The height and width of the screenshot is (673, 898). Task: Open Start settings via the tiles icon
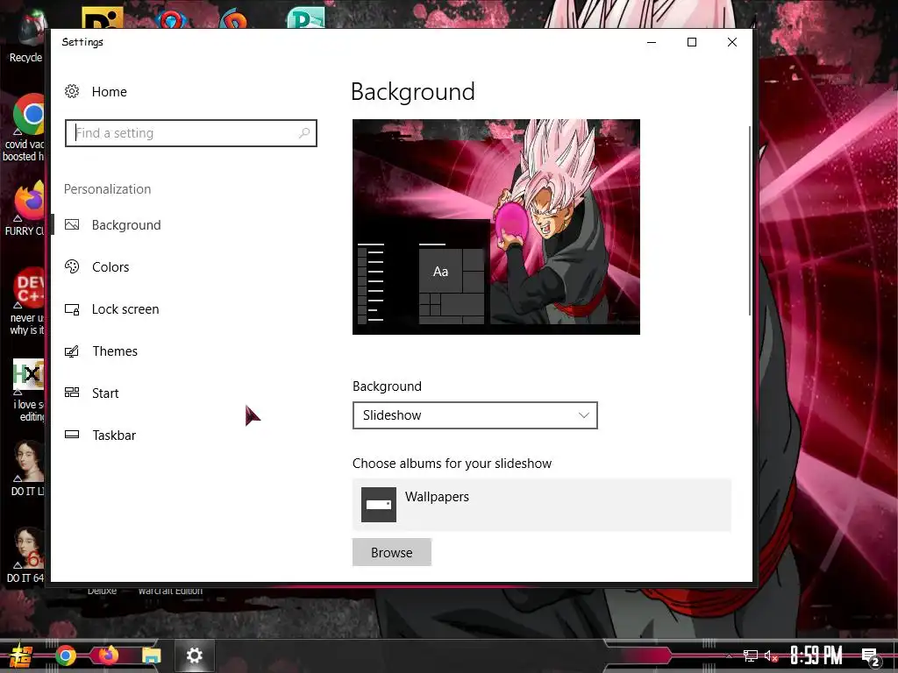[72, 393]
